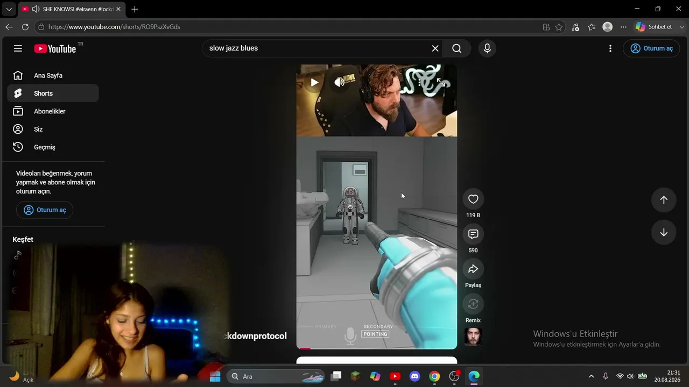Click the browser address bar URL
689x387 pixels.
point(114,27)
